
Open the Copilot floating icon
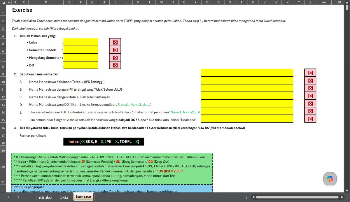(x=330, y=179)
